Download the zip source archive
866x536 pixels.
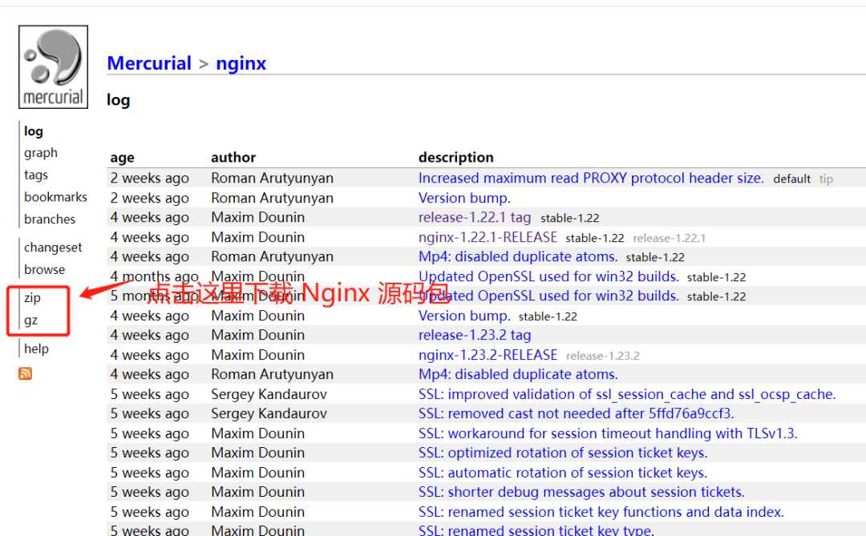[33, 297]
